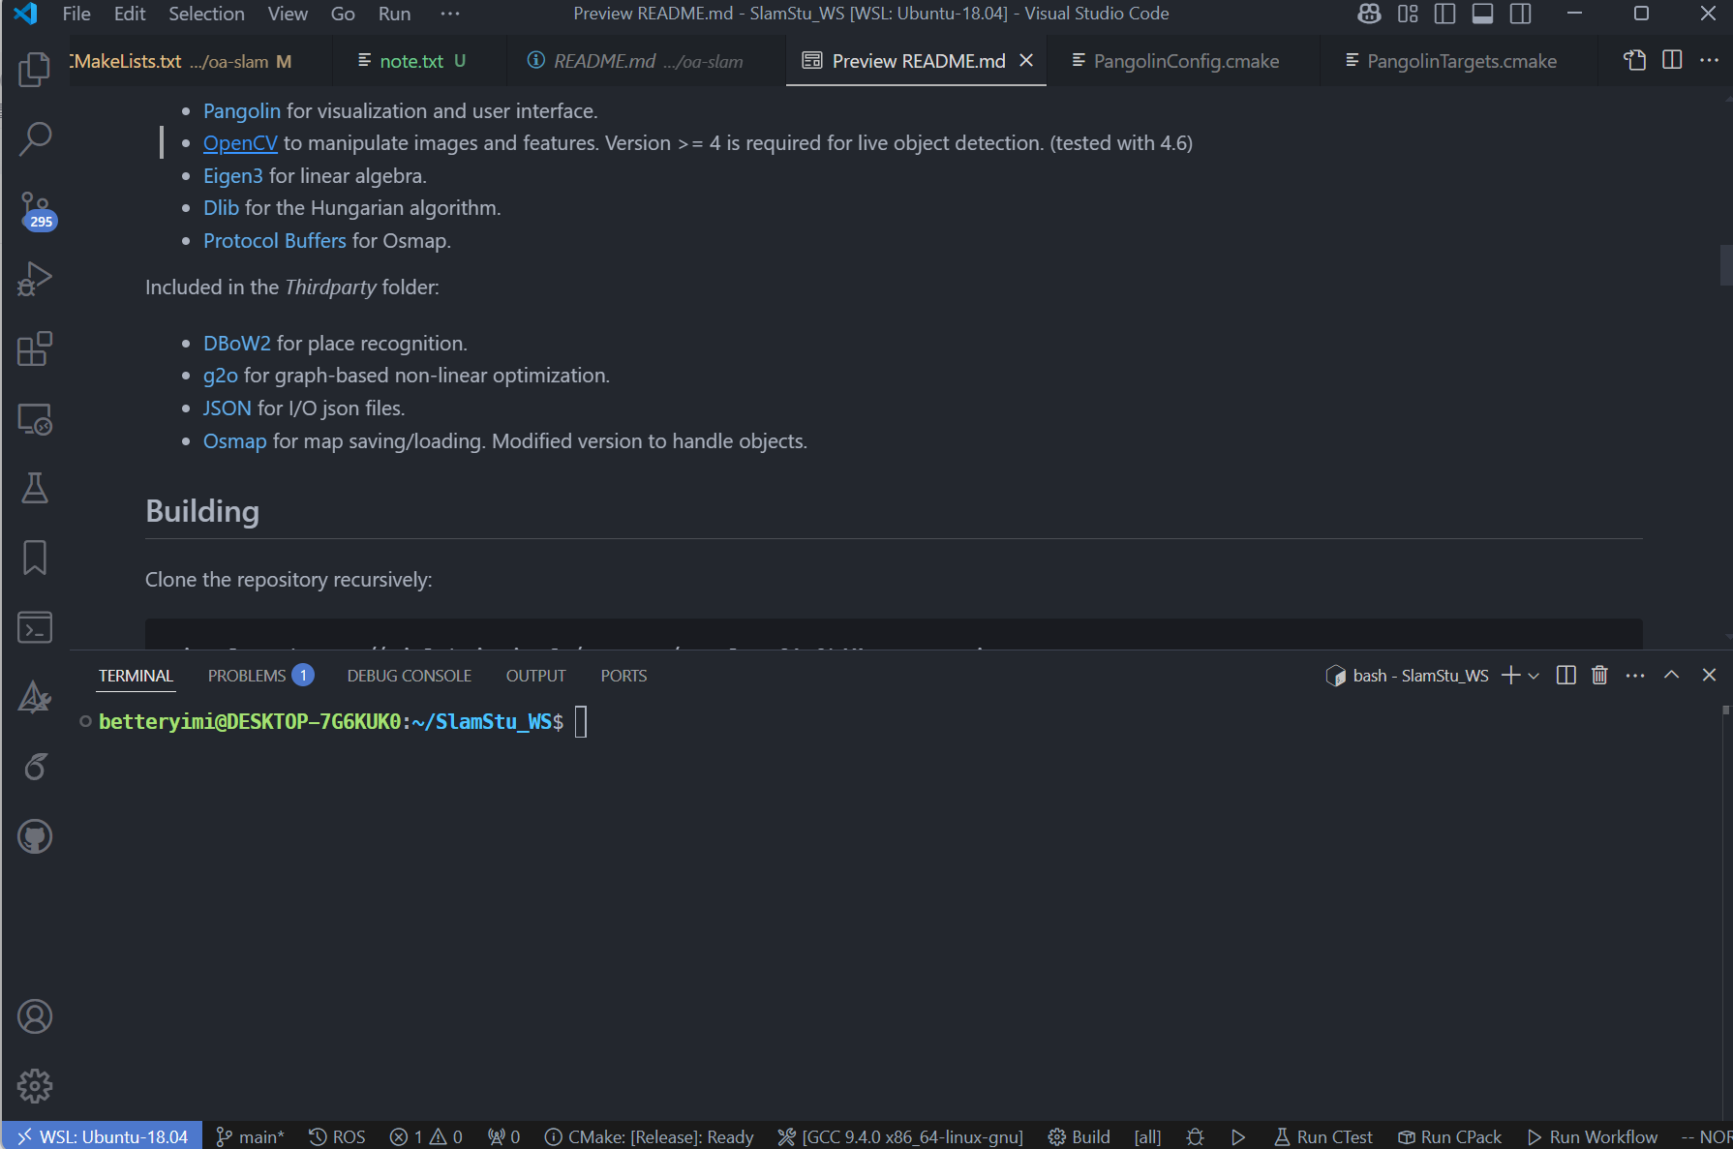The width and height of the screenshot is (1733, 1149).
Task: Click Run CTest in status bar
Action: point(1323,1136)
